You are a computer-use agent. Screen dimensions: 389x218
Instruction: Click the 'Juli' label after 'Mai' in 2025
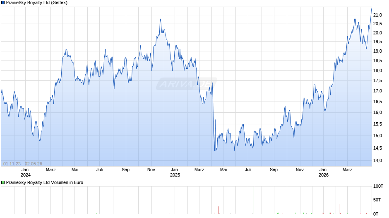[248, 170]
